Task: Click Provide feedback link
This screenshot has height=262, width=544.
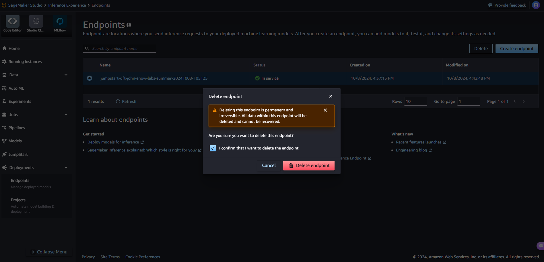Action: click(507, 5)
